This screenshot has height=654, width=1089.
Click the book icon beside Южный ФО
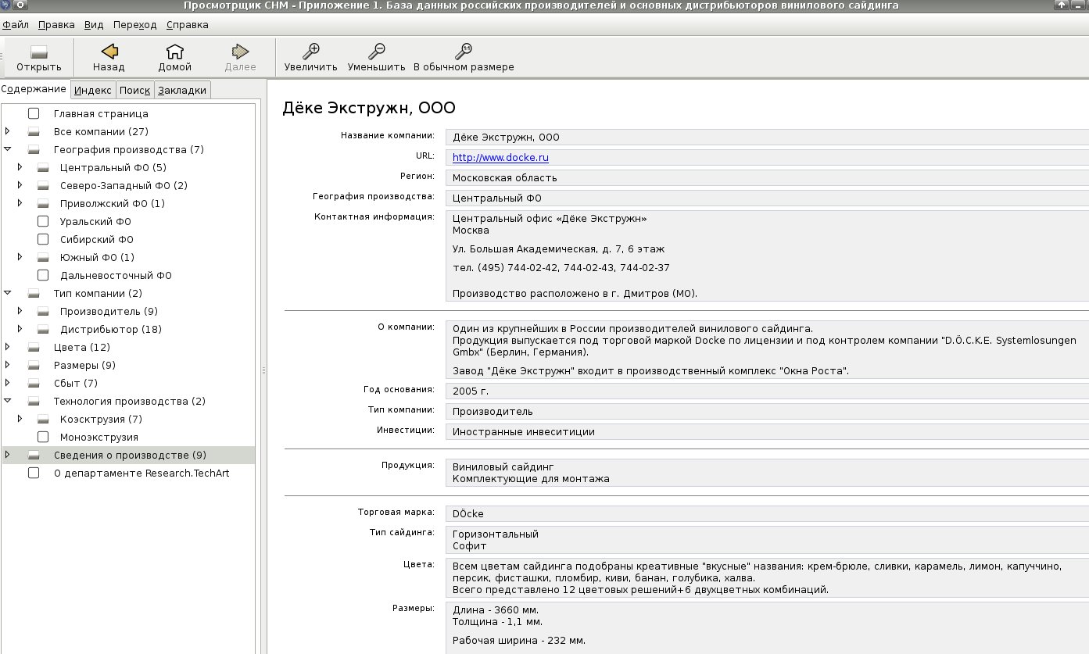click(43, 257)
